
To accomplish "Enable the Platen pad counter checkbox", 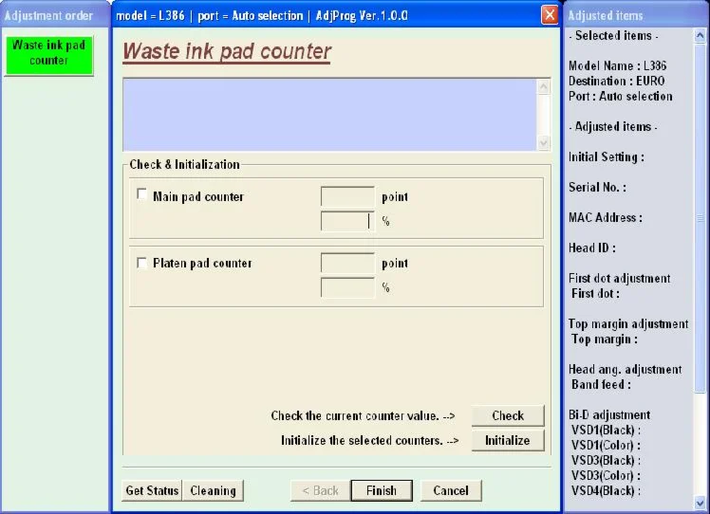I will click(141, 263).
